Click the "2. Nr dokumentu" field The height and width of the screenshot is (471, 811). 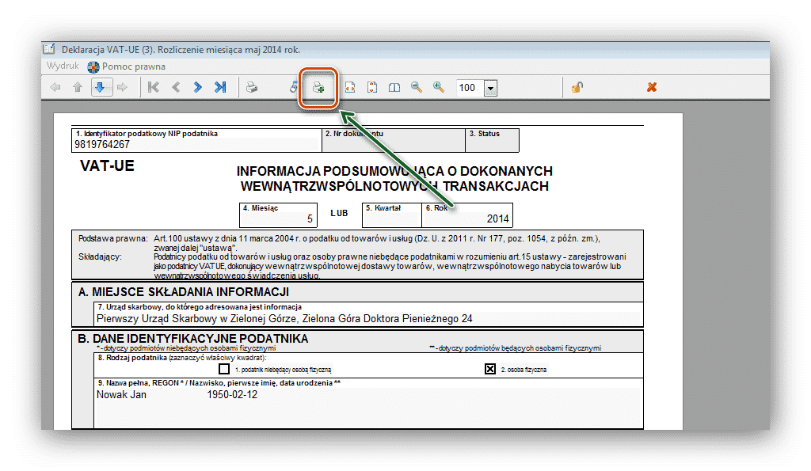point(393,140)
